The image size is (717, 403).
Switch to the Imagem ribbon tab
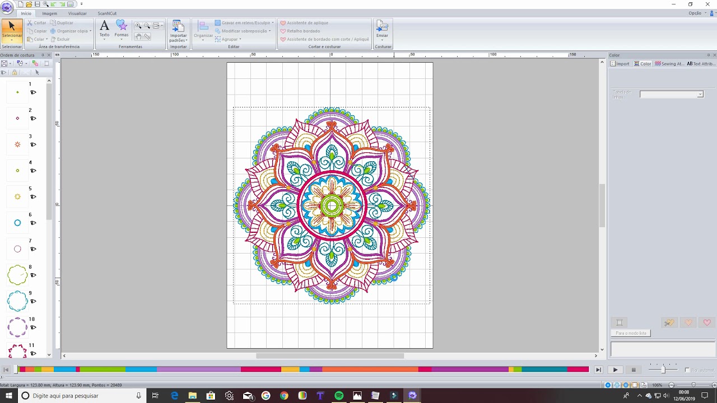coord(49,13)
